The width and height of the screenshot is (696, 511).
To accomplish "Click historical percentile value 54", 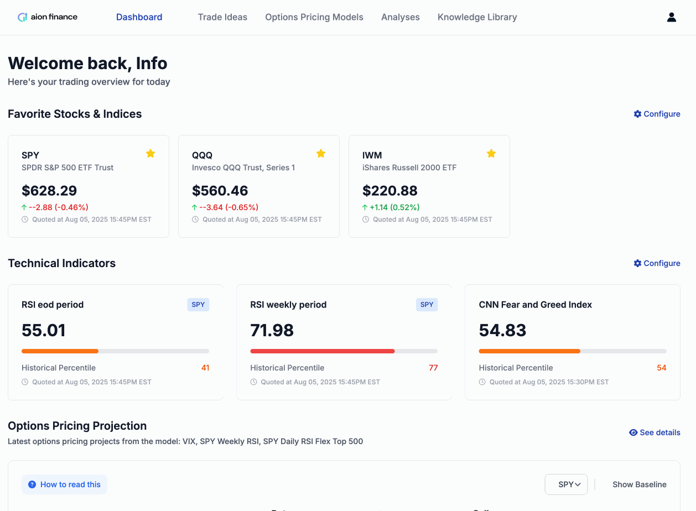I will (662, 368).
